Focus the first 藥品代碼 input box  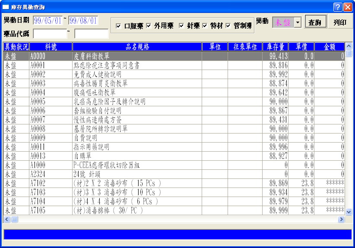coord(50,33)
